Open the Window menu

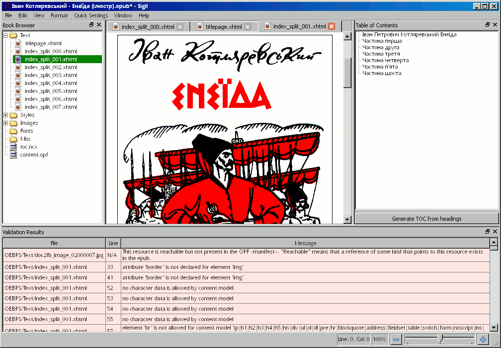point(123,15)
